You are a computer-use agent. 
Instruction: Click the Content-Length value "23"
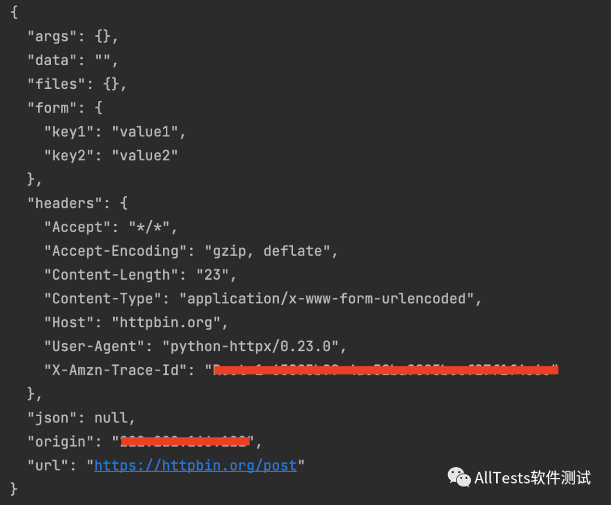pyautogui.click(x=212, y=275)
